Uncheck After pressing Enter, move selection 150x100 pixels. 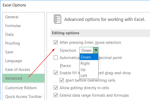pos(56,42)
